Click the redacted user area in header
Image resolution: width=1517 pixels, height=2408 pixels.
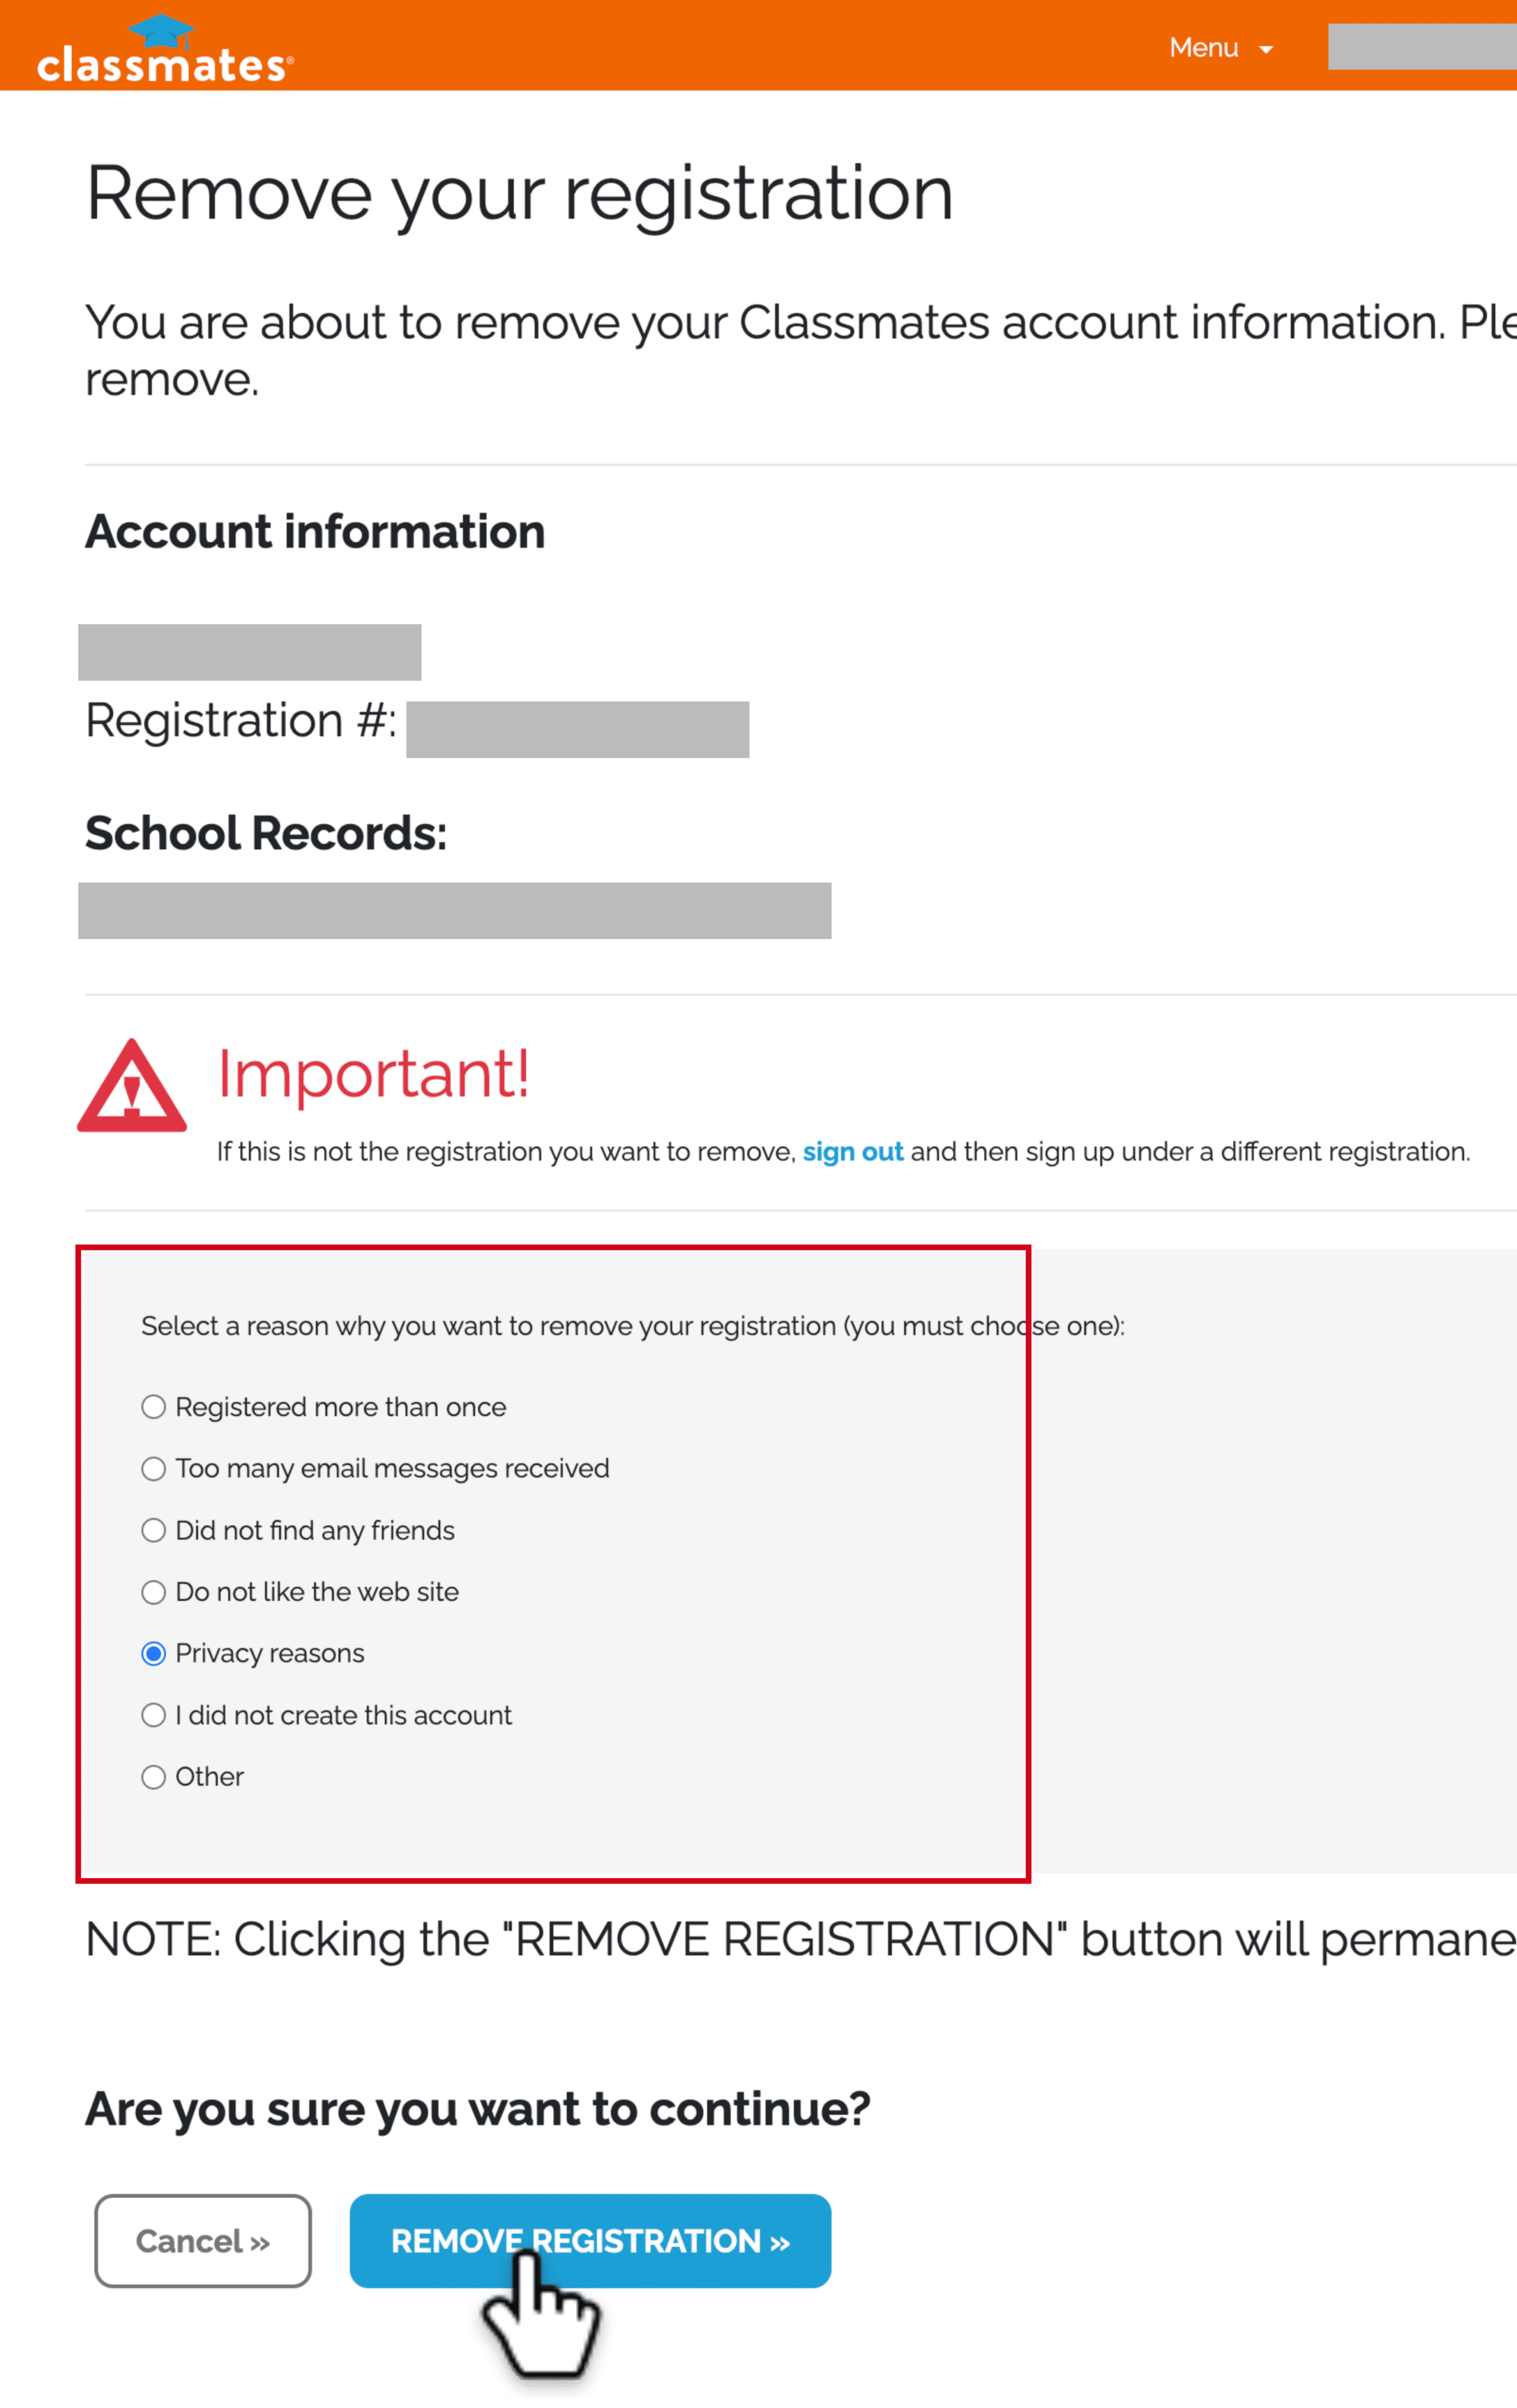coord(1422,47)
